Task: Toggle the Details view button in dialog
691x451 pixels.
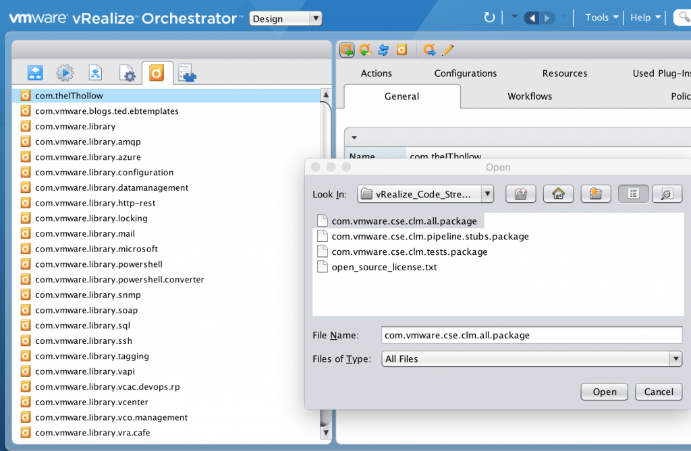Action: pos(666,194)
